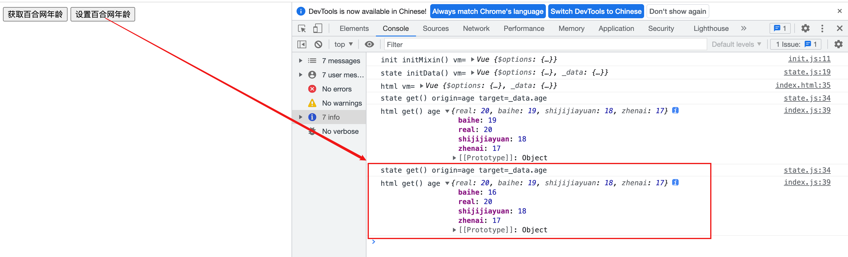Expand the Vue object in state initData log
The height and width of the screenshot is (257, 848).
pyautogui.click(x=472, y=73)
